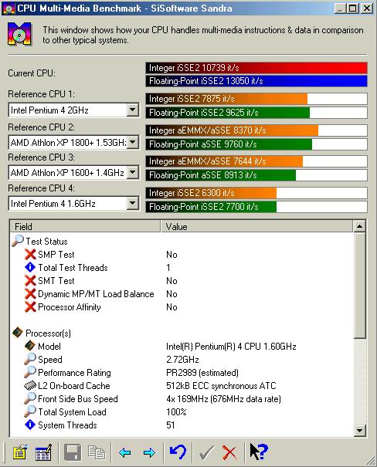The height and width of the screenshot is (467, 377).
Task: Click the What's This help cursor icon
Action: pyautogui.click(x=259, y=452)
